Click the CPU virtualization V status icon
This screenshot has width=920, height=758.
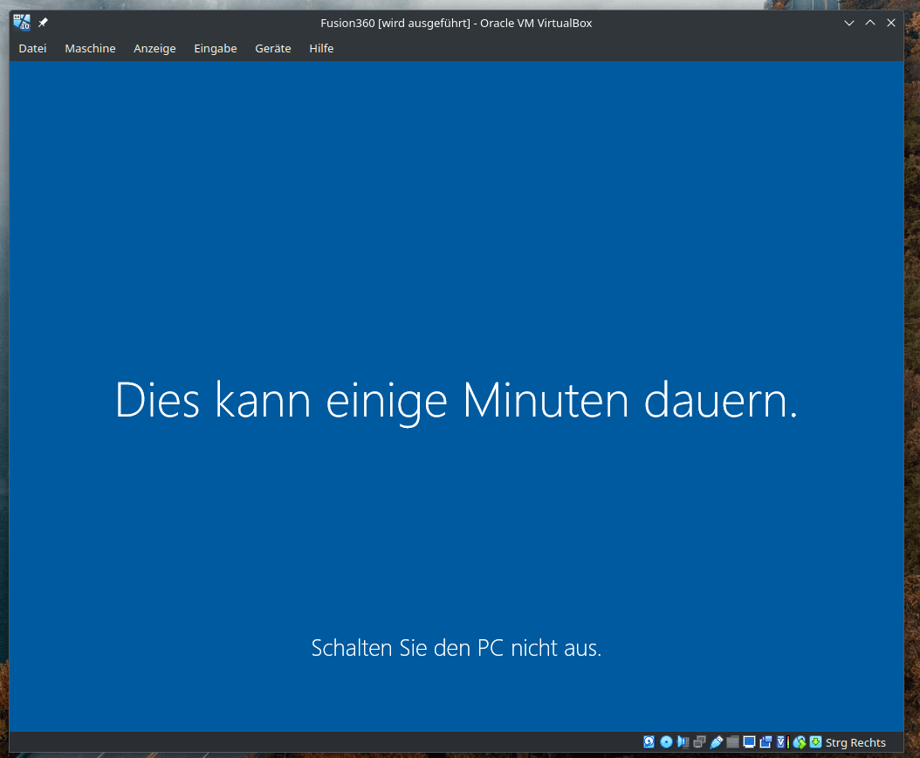(x=781, y=742)
